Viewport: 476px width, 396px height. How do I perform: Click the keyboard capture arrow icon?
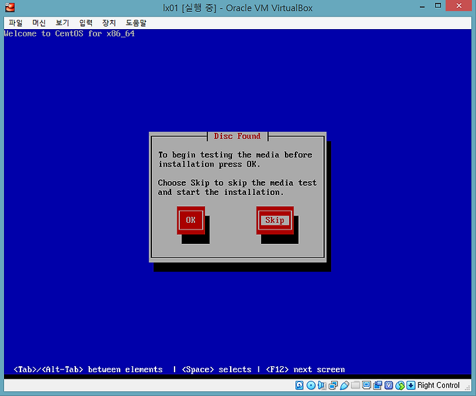coord(411,385)
